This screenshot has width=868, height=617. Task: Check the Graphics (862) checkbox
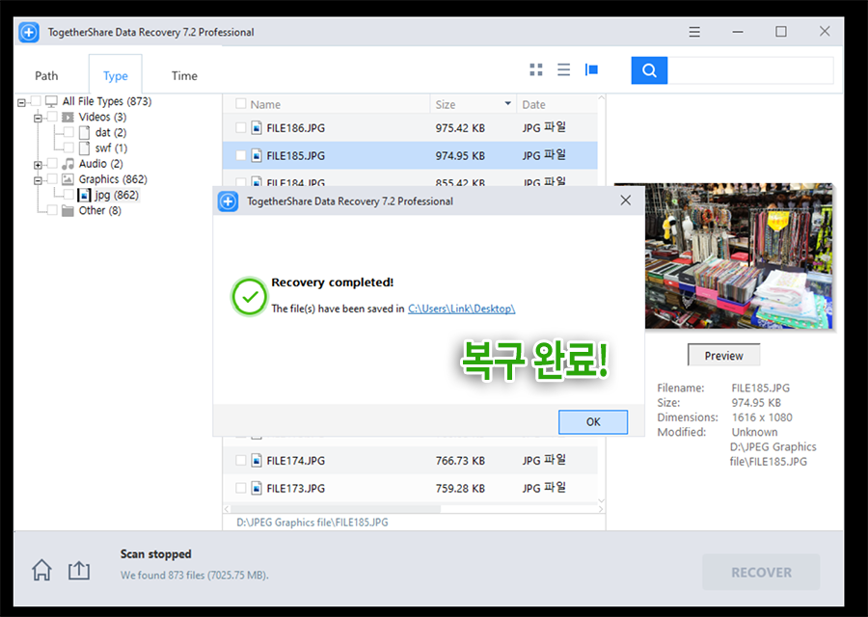tap(53, 178)
